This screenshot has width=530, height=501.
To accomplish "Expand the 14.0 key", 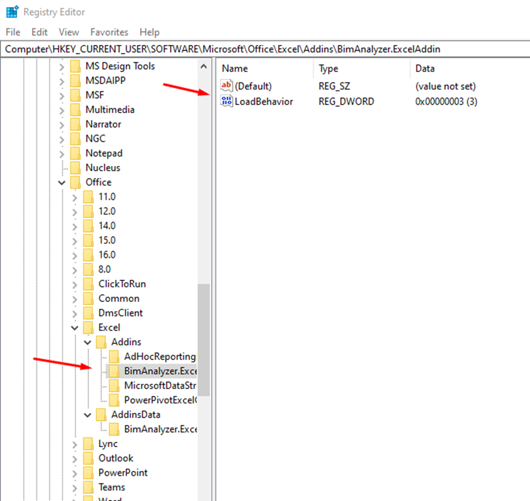I will click(x=74, y=227).
